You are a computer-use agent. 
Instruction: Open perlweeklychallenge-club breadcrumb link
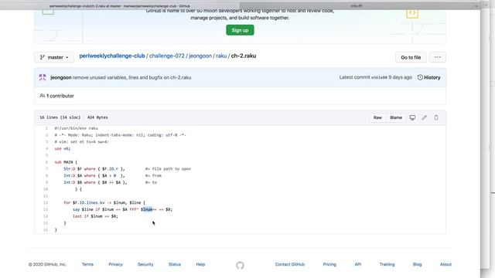click(x=112, y=56)
